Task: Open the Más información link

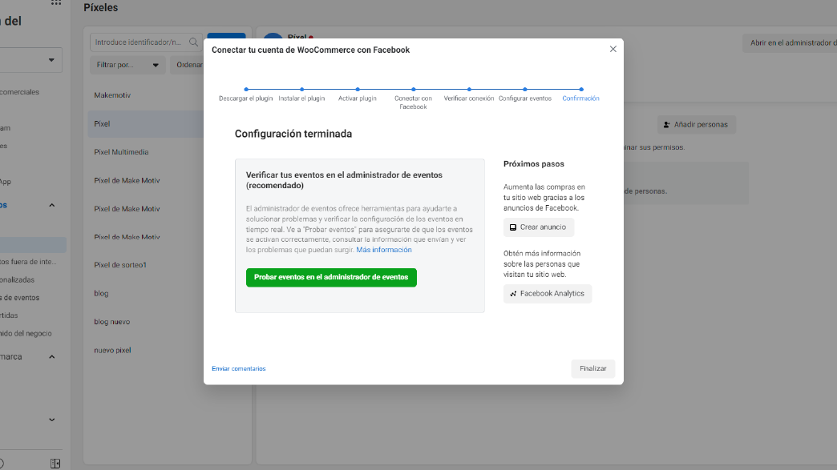Action: pos(384,250)
